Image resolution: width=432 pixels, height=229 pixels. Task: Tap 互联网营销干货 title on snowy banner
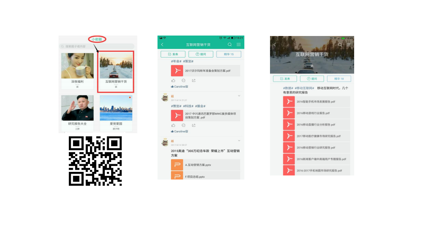click(x=312, y=54)
